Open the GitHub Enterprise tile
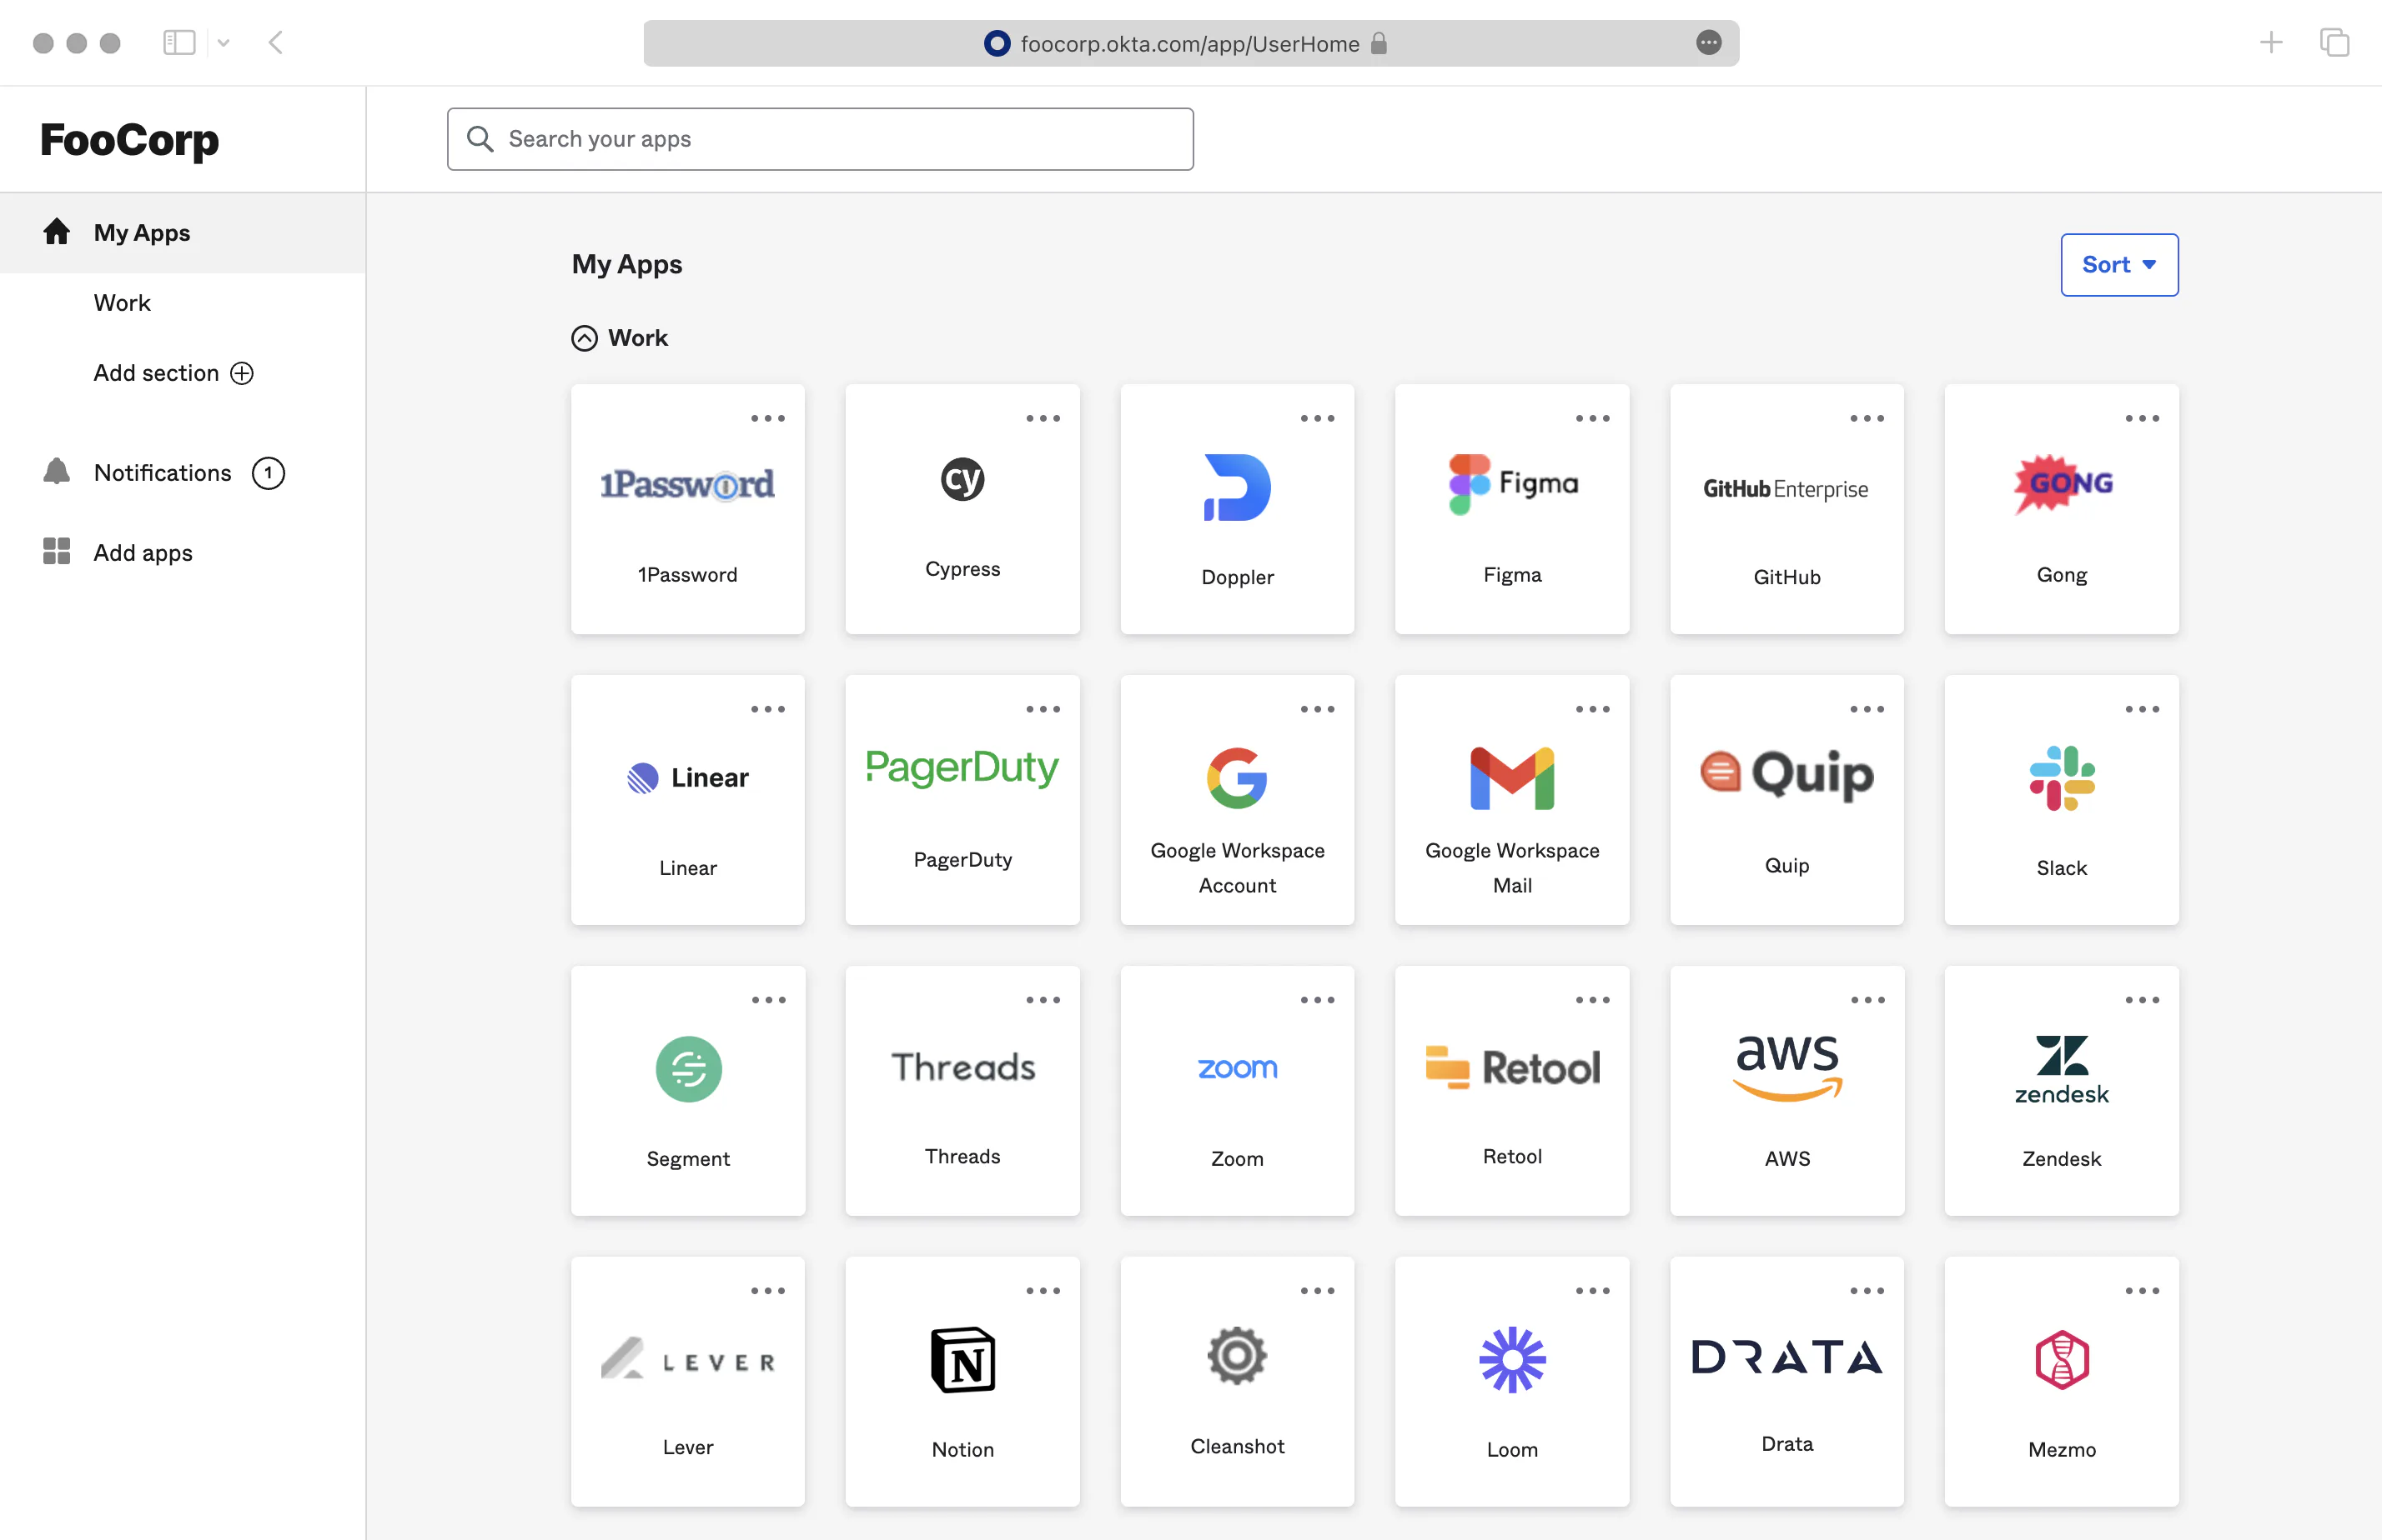This screenshot has height=1540, width=2382. pos(1786,508)
